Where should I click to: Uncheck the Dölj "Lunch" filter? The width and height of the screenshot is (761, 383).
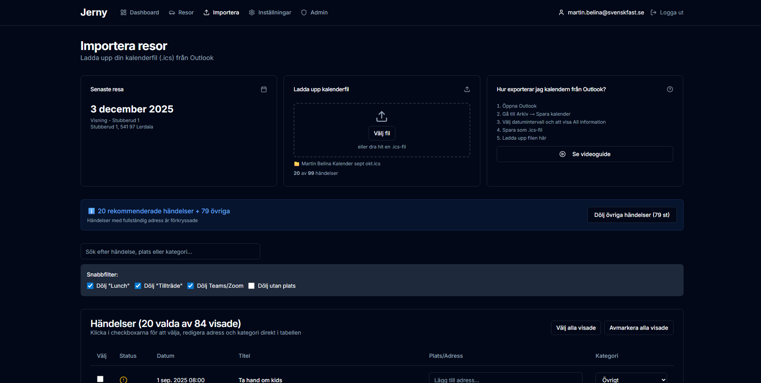(x=90, y=286)
